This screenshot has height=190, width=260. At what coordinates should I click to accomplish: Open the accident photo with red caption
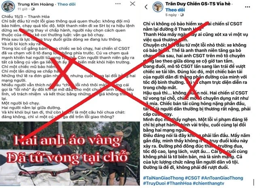pyautogui.click(x=70, y=154)
